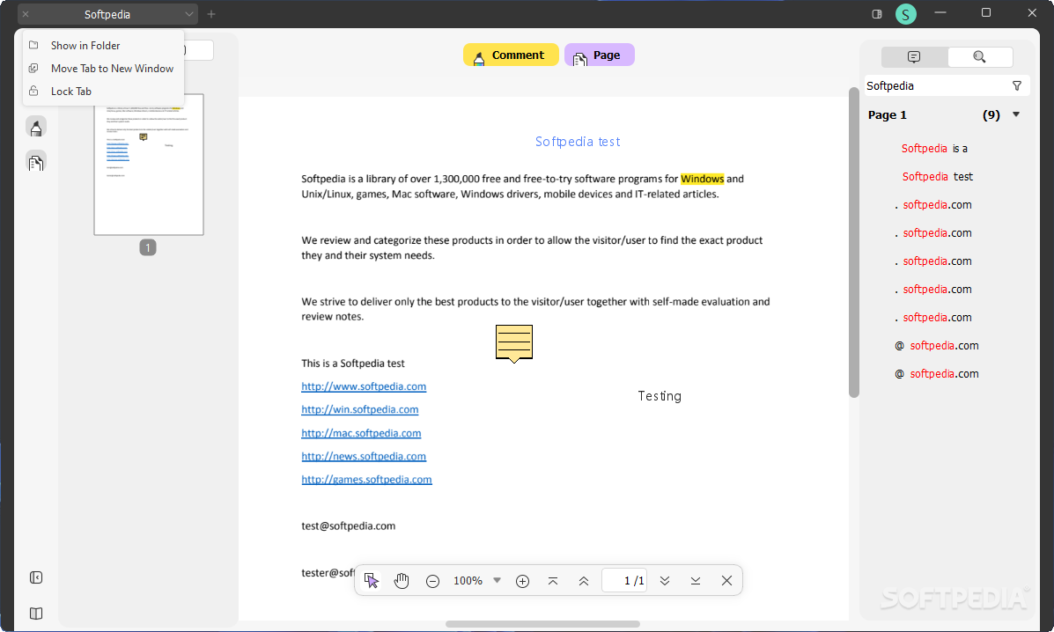The height and width of the screenshot is (632, 1054).
Task: Open the search filter funnel icon
Action: 1017,86
